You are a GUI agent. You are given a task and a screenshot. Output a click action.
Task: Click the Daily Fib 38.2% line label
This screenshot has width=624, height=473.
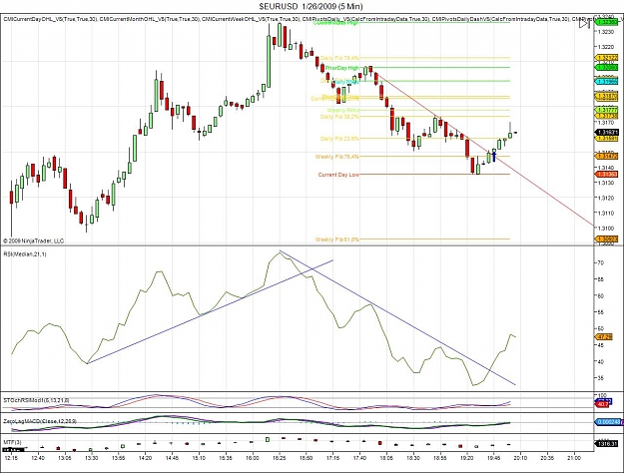(x=339, y=117)
